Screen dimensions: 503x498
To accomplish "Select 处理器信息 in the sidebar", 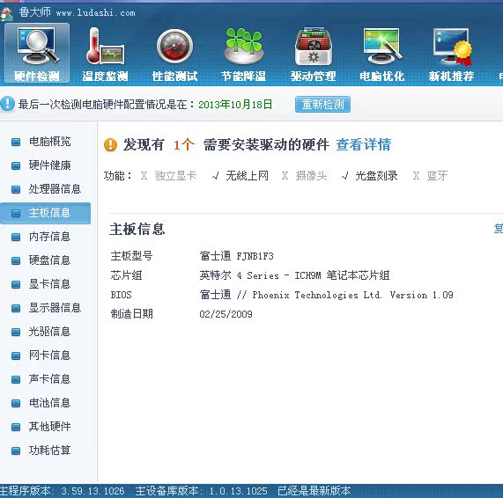I will [x=55, y=189].
